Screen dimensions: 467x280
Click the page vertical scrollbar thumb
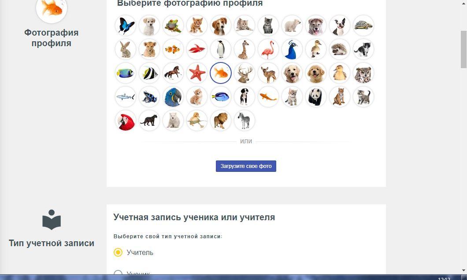(x=463, y=49)
